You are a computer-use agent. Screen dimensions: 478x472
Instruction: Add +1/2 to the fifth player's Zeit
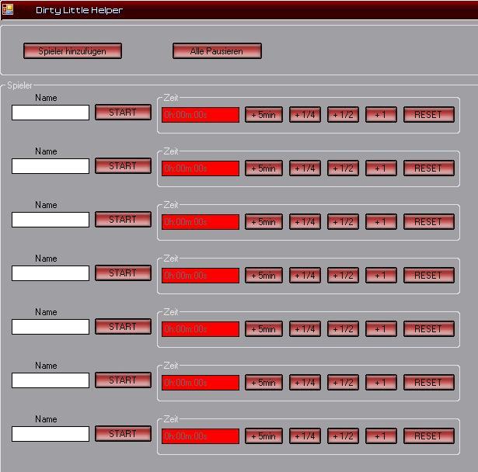pos(343,329)
